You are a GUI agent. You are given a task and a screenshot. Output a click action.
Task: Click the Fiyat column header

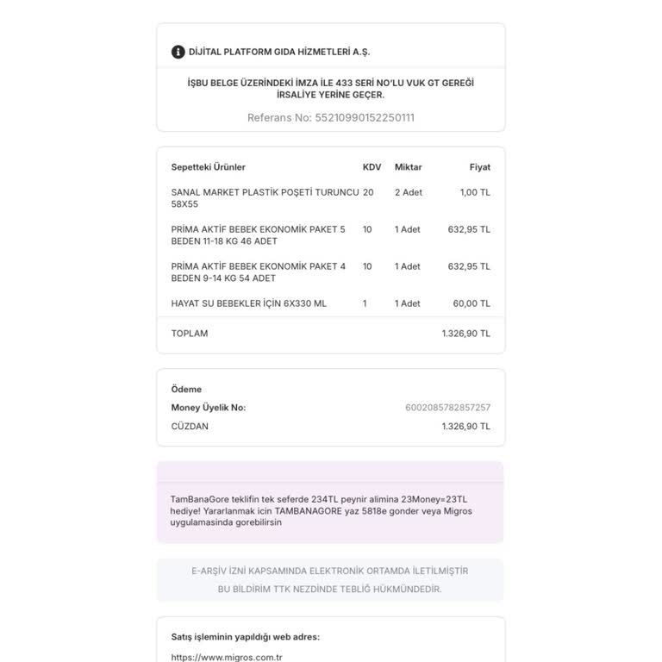[x=479, y=167]
